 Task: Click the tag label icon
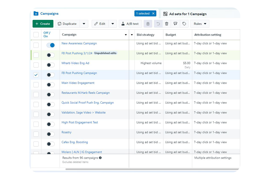pyautogui.click(x=184, y=24)
